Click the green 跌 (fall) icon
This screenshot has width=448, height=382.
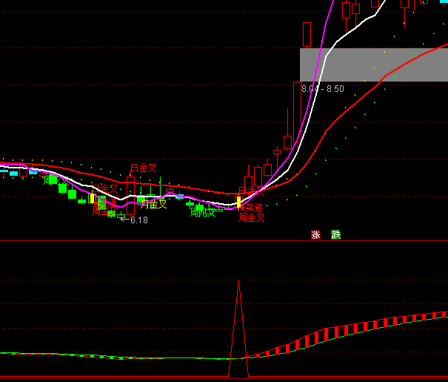coord(335,235)
